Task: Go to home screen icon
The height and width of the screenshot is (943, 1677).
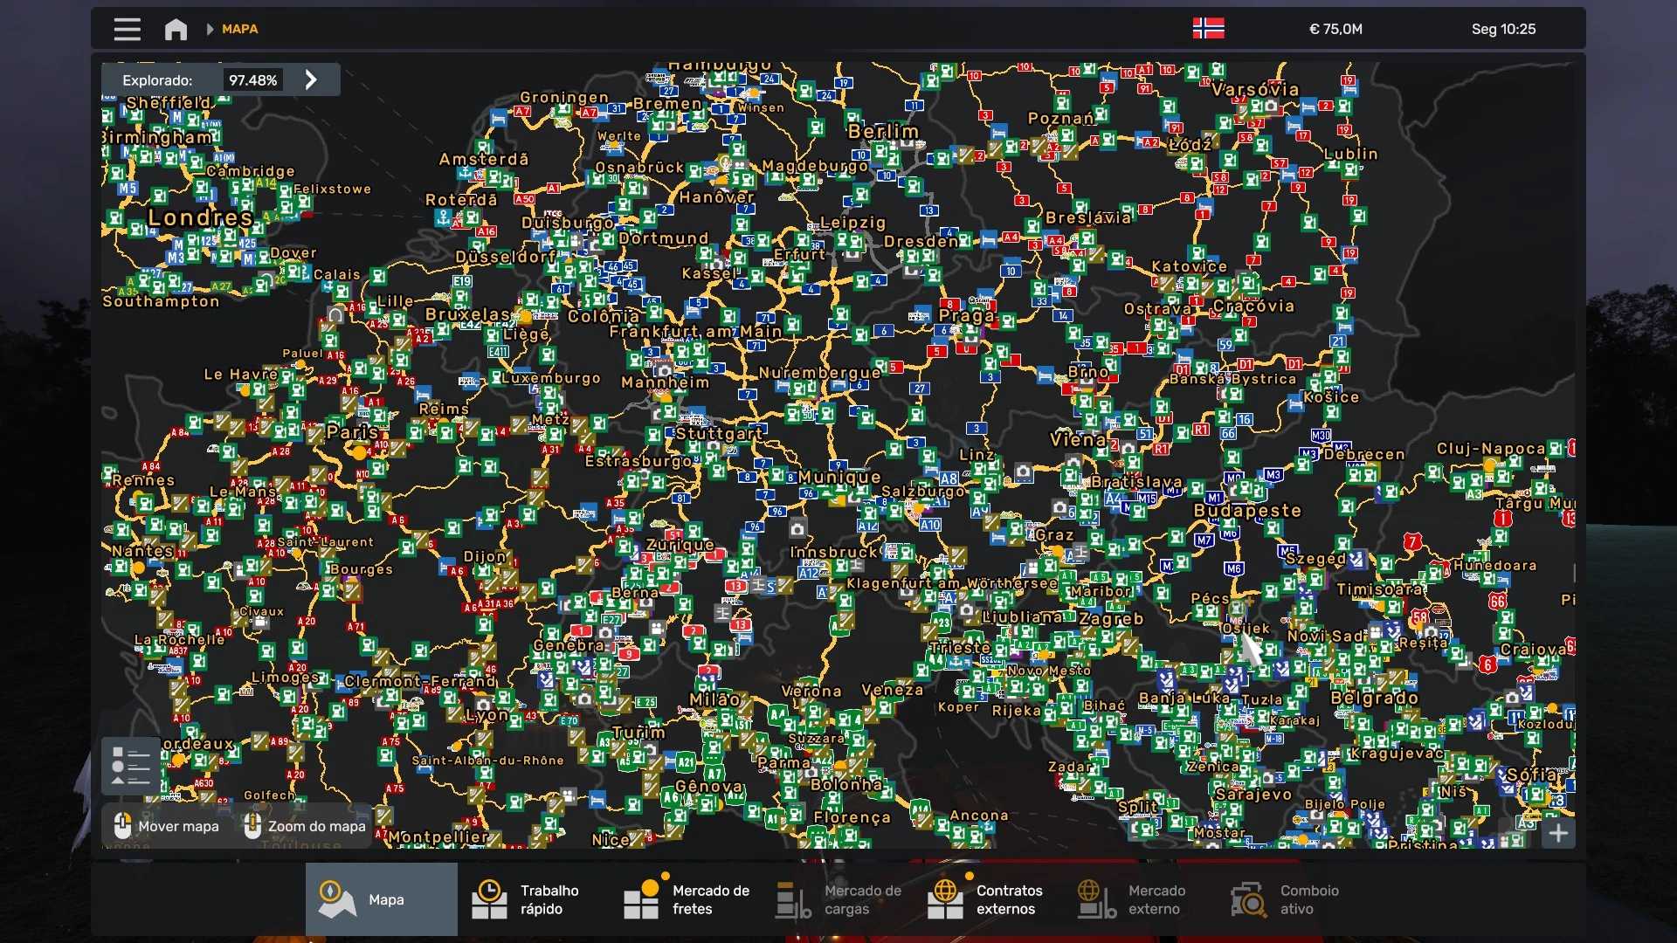Action: coord(176,29)
